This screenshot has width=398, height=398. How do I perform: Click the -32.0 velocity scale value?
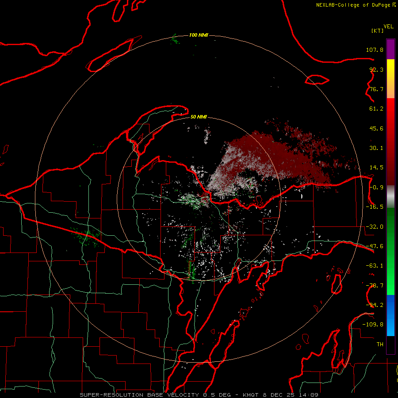375,227
